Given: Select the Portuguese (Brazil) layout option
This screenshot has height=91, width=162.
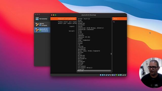Looking at the screenshot, I should point(85,68).
